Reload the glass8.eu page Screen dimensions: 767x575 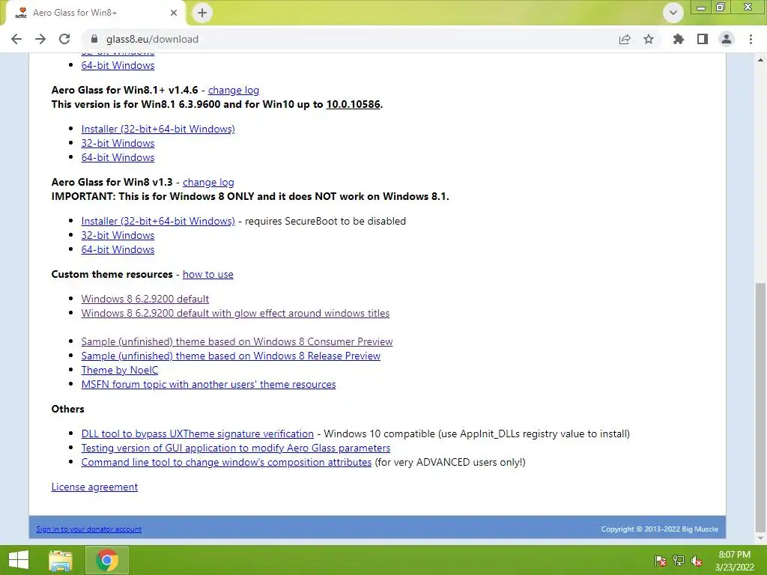point(64,39)
